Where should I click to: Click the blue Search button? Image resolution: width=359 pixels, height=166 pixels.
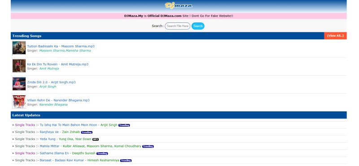(x=198, y=26)
